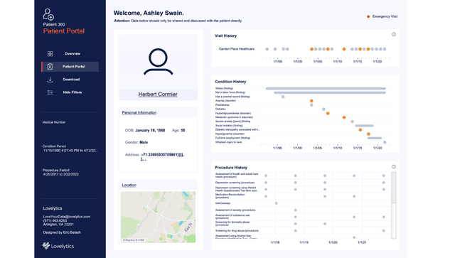Click the LoveYourData@lovelytics.com email
This screenshot has width=455, height=258.
(x=66, y=217)
